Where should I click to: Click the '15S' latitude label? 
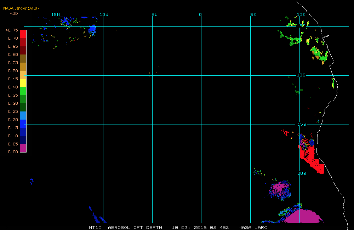[x=302, y=124]
